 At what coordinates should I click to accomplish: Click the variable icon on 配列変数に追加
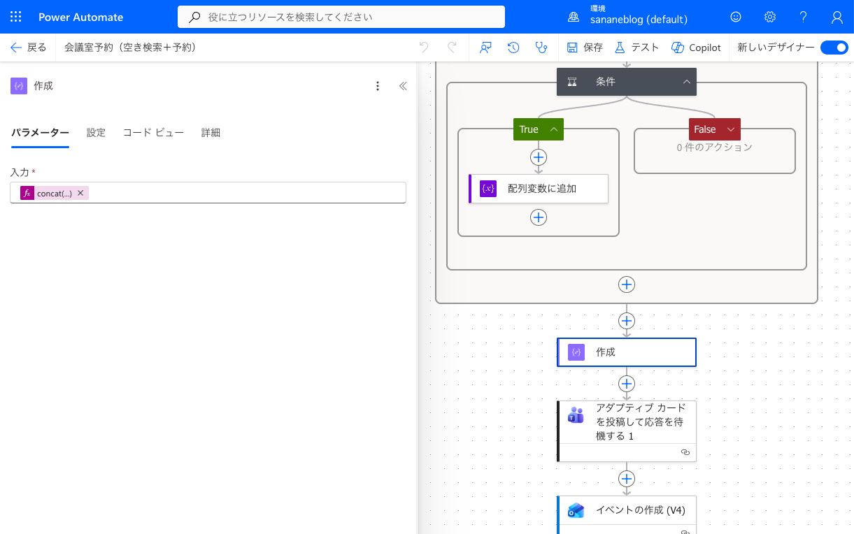tap(488, 189)
